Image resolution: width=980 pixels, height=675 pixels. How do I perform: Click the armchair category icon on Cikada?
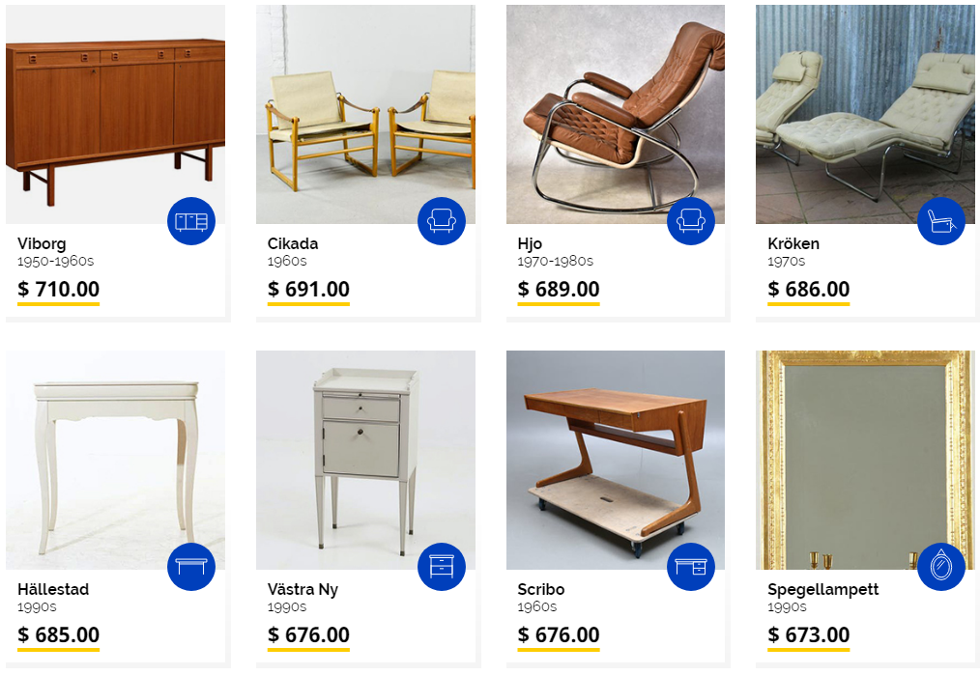click(x=442, y=221)
